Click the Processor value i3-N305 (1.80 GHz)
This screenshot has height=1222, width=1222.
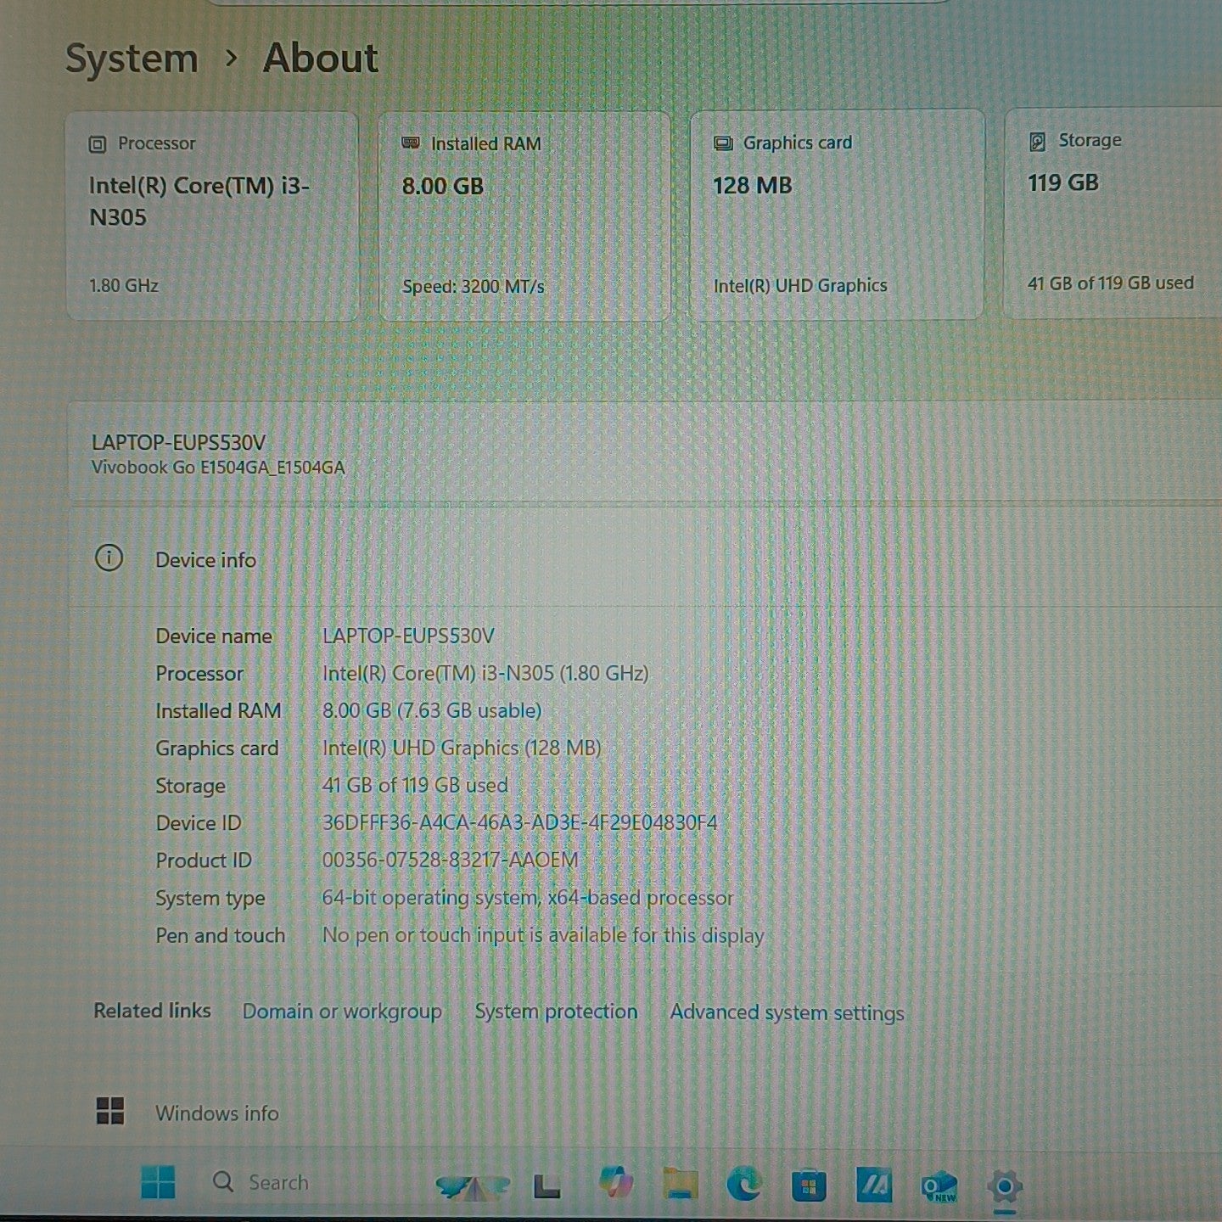point(485,673)
